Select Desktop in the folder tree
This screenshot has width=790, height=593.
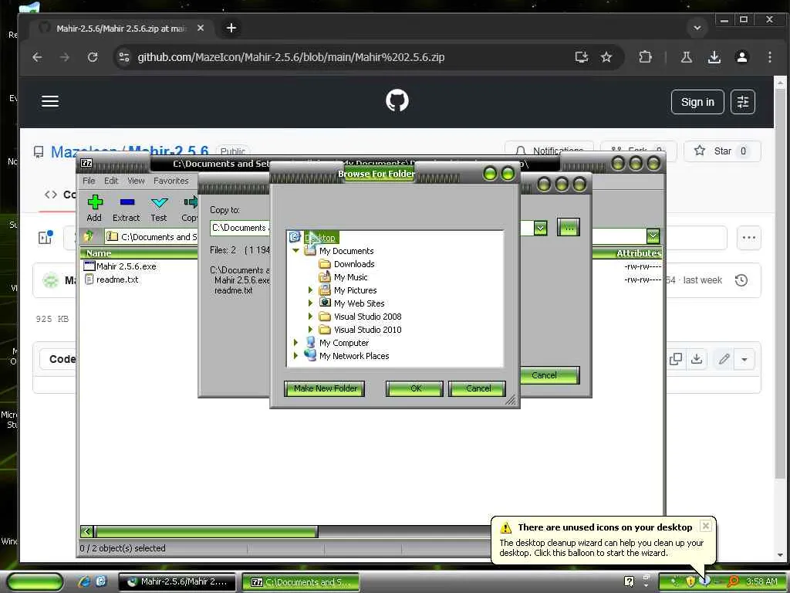pos(320,238)
